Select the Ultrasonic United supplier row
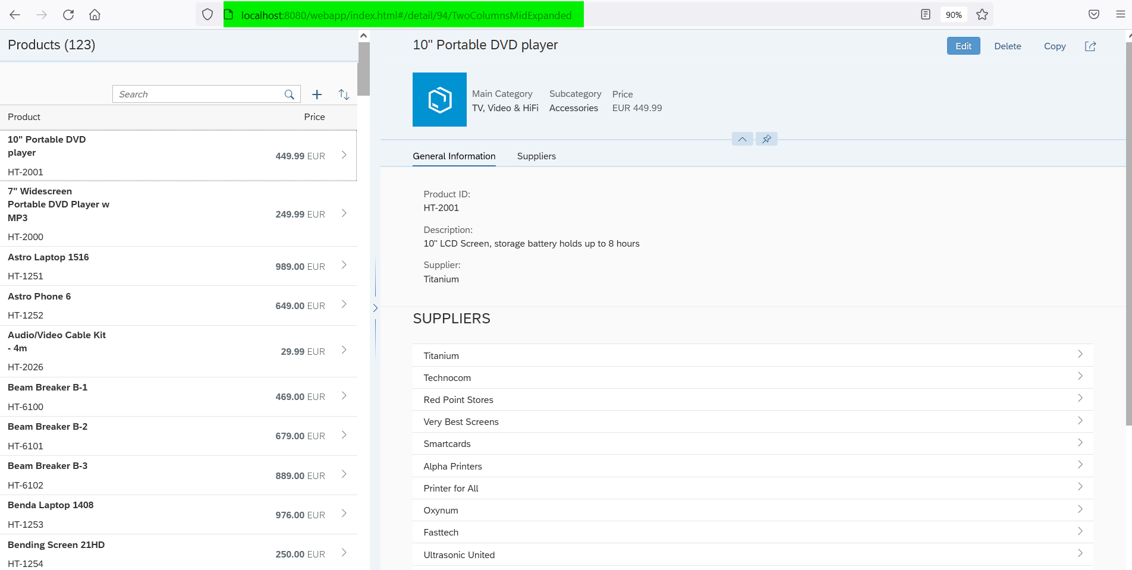The image size is (1132, 570). tap(753, 555)
